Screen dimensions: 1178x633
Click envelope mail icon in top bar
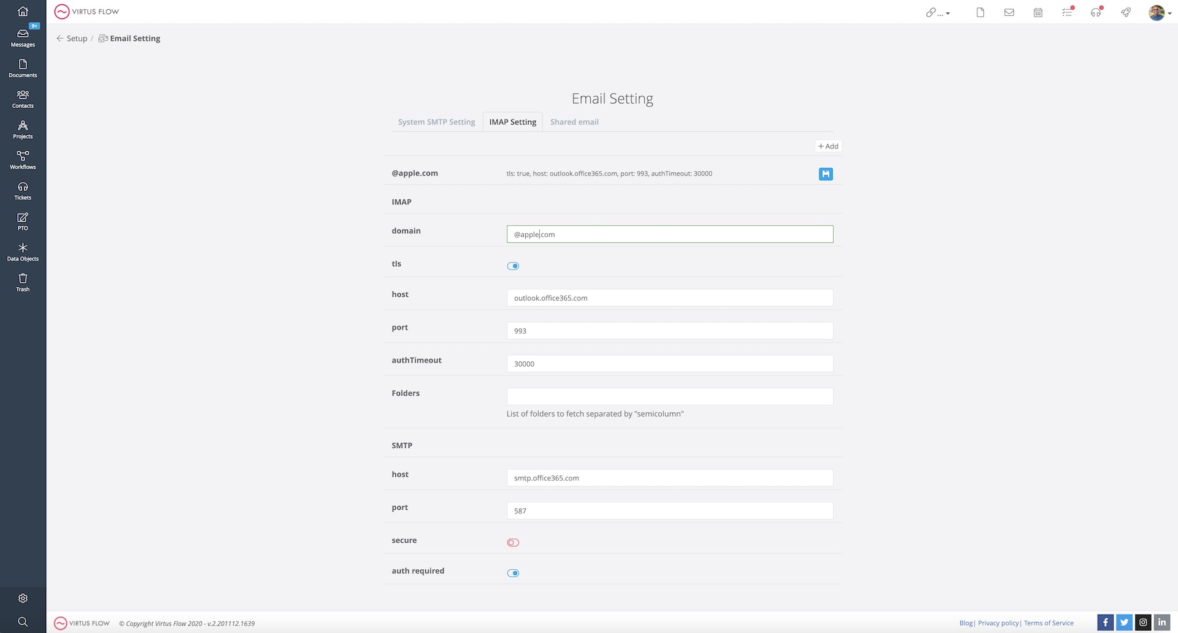tap(1009, 12)
